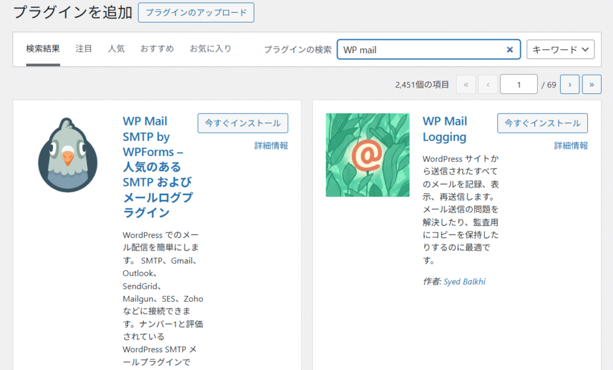Open the おすすめ tab

157,49
